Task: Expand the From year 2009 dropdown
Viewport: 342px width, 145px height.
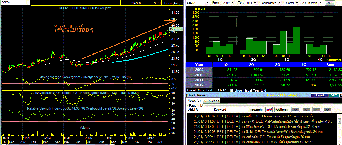Action: click(233, 3)
